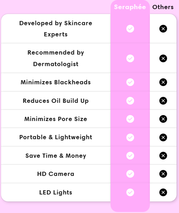Click the checkmark icon for Developed by Skincare Experts
The height and width of the screenshot is (213, 179).
pyautogui.click(x=130, y=29)
